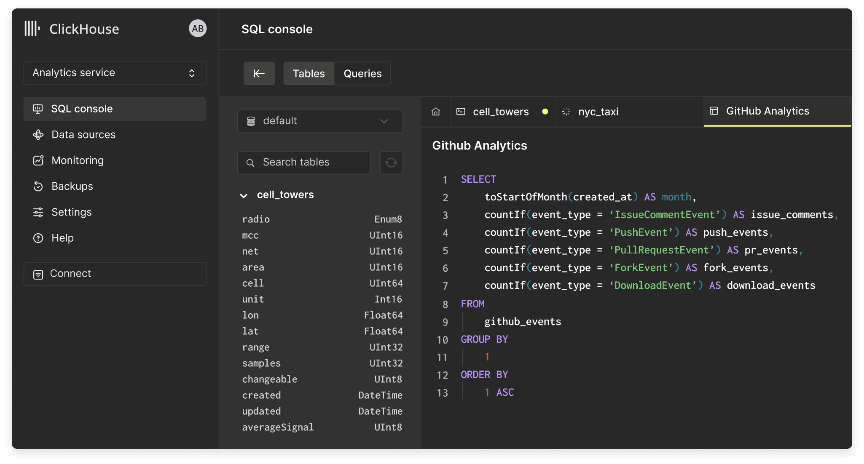Click the Connect button

[115, 274]
